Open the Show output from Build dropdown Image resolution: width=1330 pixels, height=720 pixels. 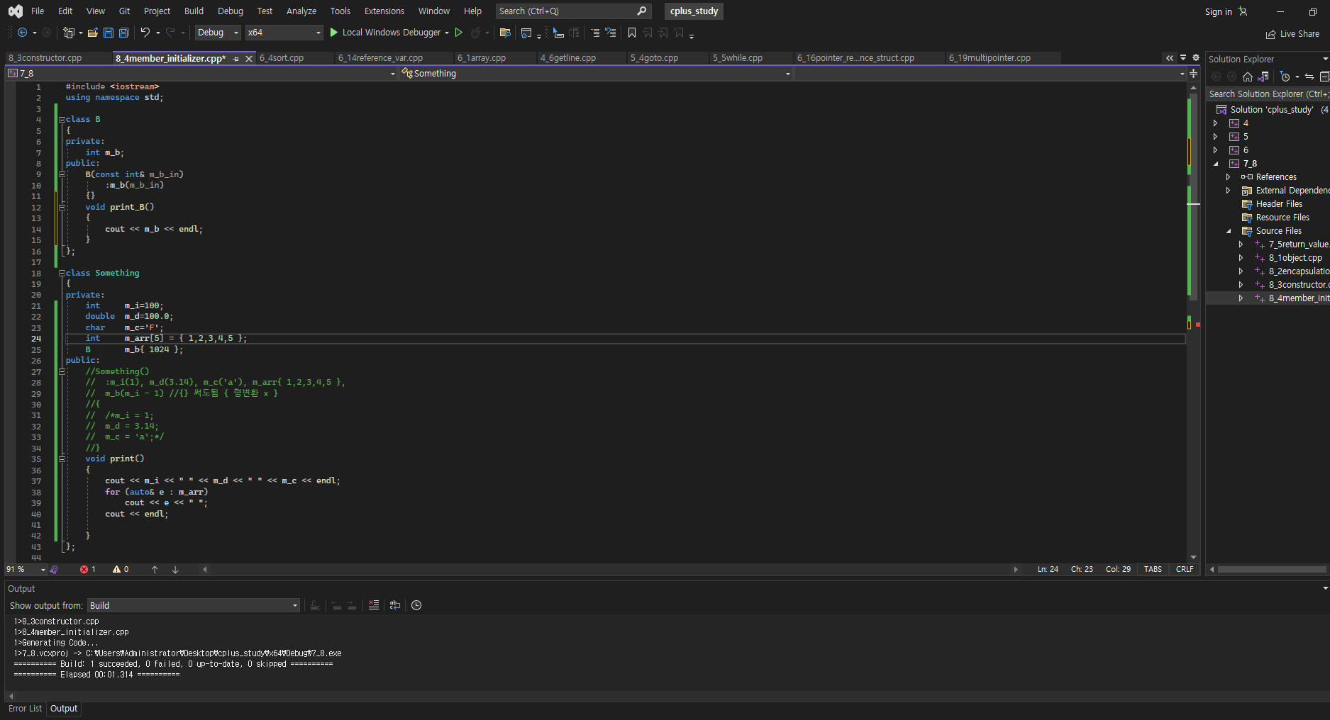(193, 605)
